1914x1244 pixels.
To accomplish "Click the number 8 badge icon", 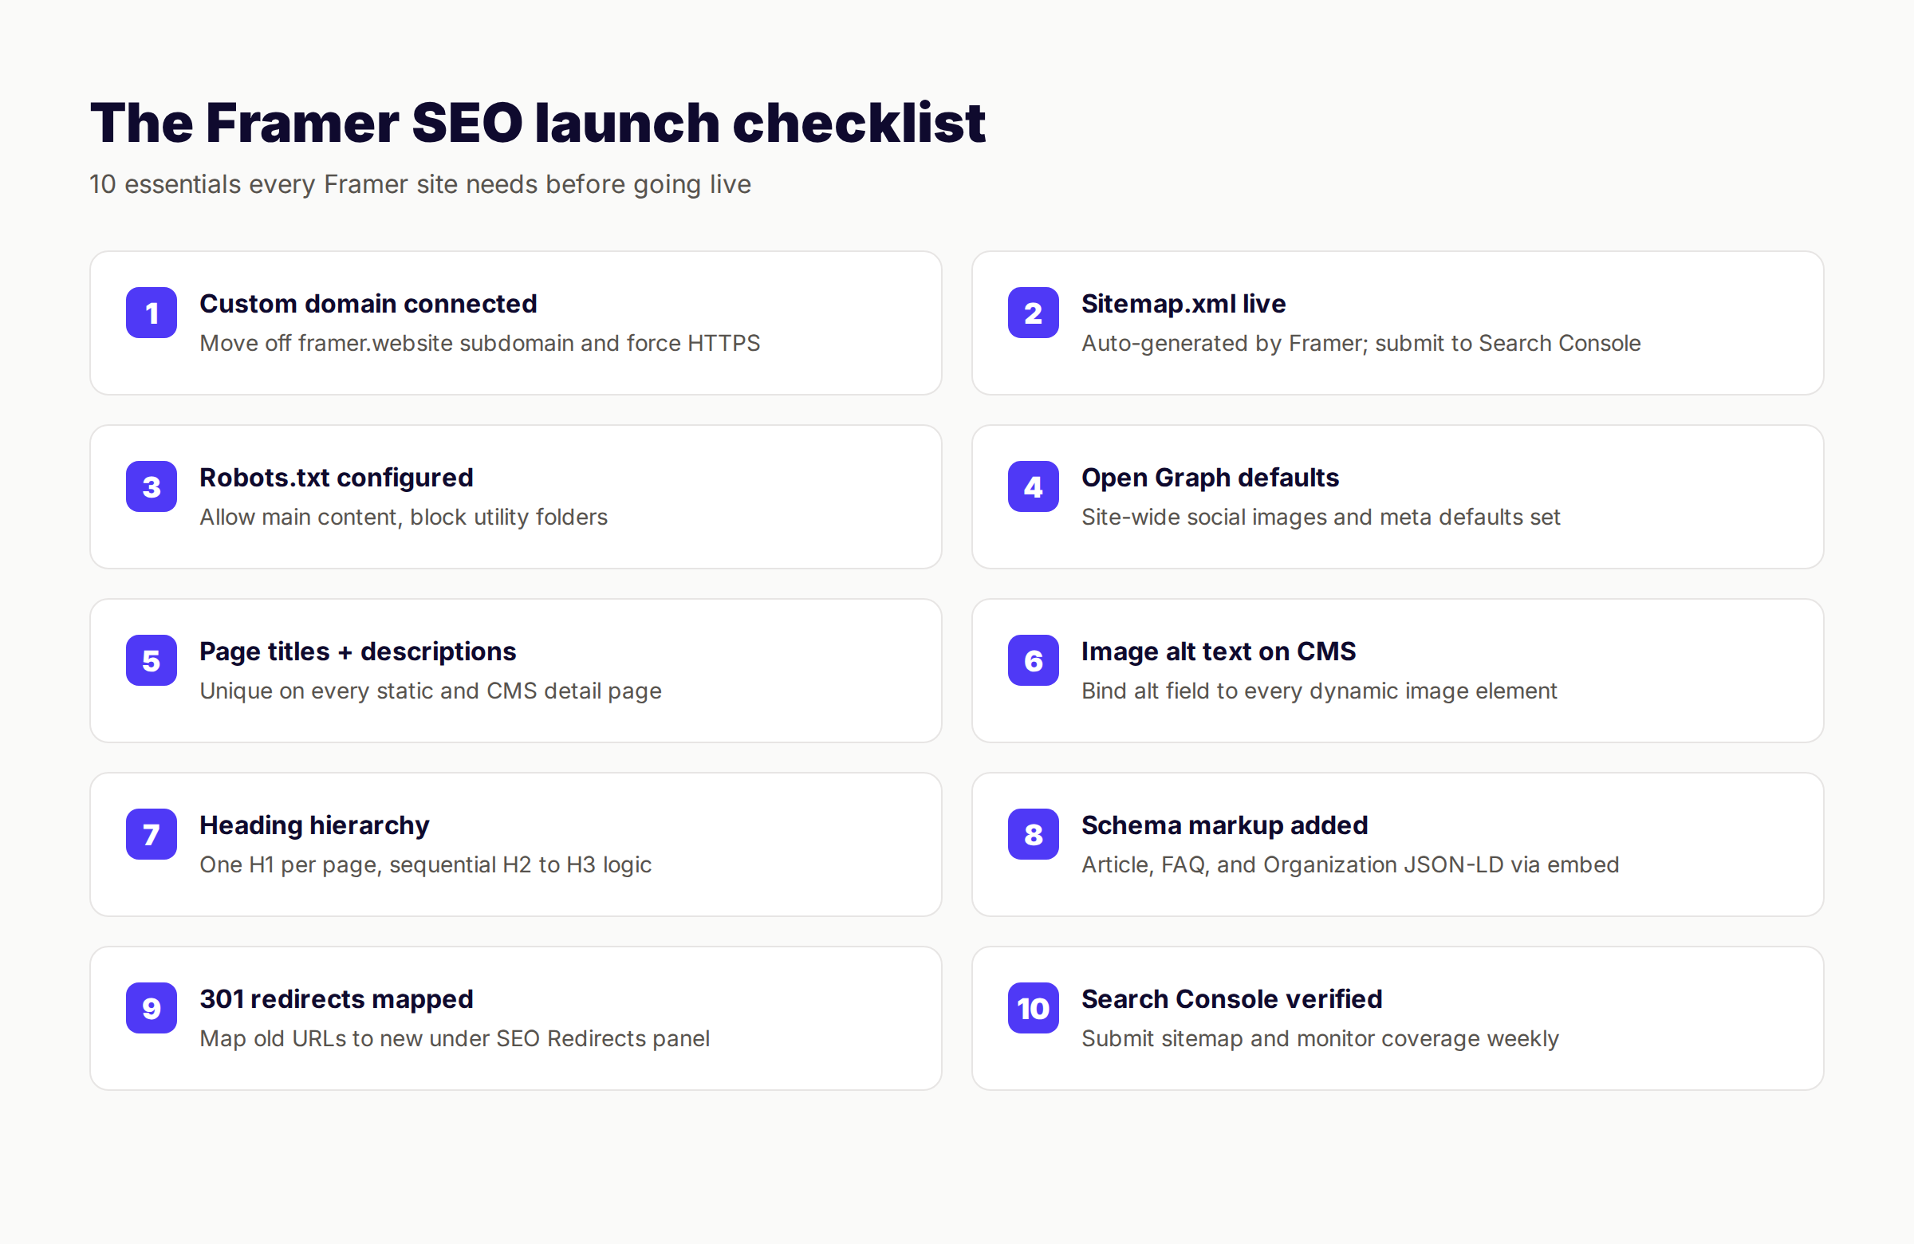I will 1034,834.
